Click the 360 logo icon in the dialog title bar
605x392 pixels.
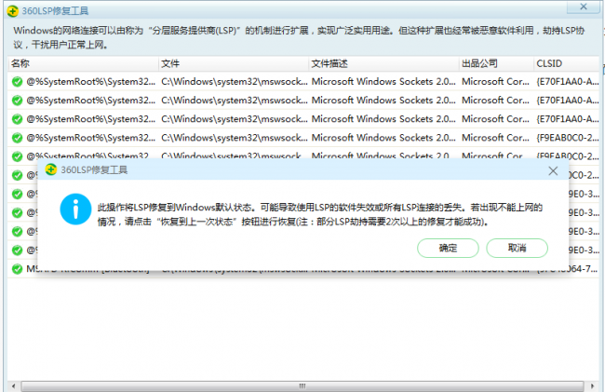51,169
